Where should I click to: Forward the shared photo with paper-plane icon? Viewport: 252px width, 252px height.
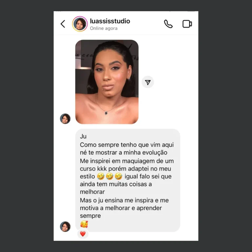(x=148, y=82)
